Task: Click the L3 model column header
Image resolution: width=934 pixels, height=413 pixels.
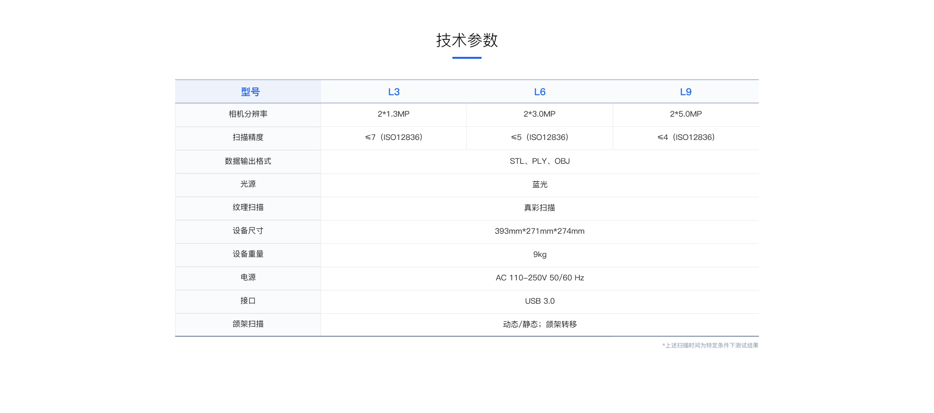Action: 394,92
